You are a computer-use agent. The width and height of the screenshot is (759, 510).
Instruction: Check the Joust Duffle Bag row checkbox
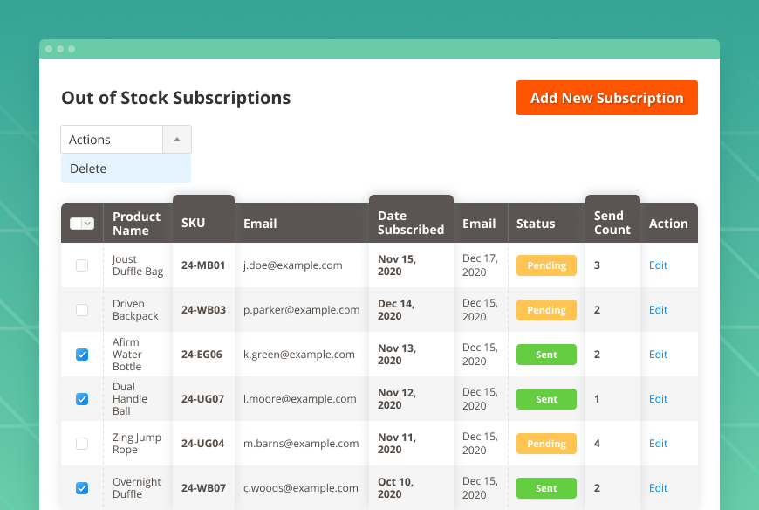[x=81, y=265]
